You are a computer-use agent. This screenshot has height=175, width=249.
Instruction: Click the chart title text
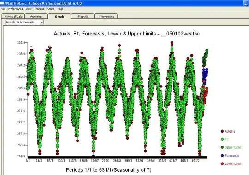point(126,34)
